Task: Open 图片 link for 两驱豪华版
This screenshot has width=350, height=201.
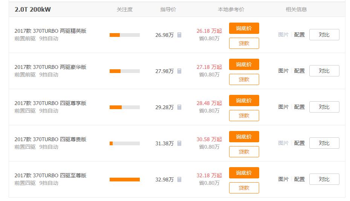Action: tap(283, 71)
